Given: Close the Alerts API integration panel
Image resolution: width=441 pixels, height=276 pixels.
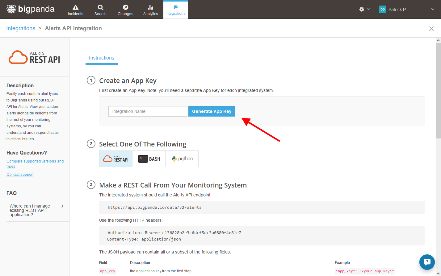Looking at the screenshot, I should pos(431,29).
